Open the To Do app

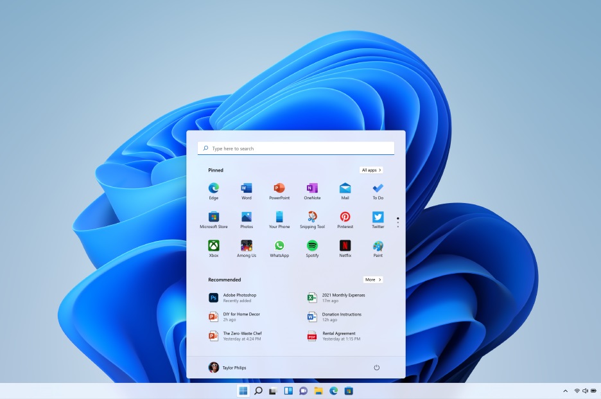pos(378,191)
